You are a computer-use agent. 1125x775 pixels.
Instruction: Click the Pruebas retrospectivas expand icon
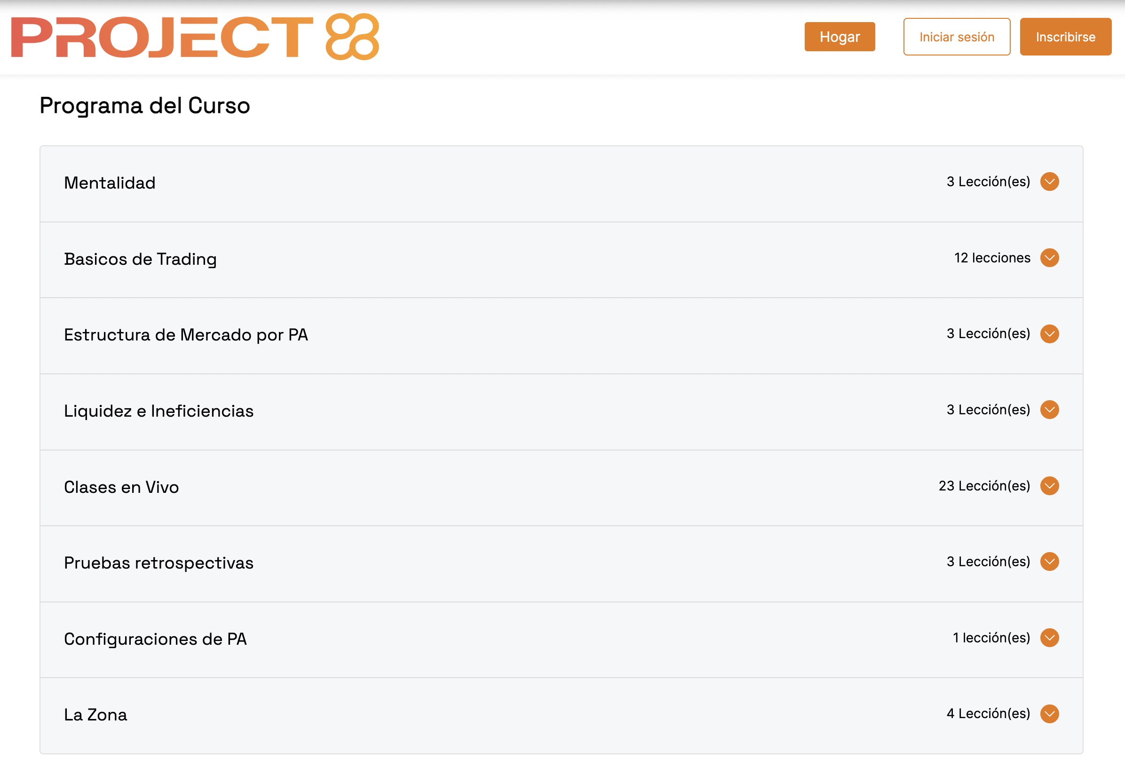(x=1050, y=562)
